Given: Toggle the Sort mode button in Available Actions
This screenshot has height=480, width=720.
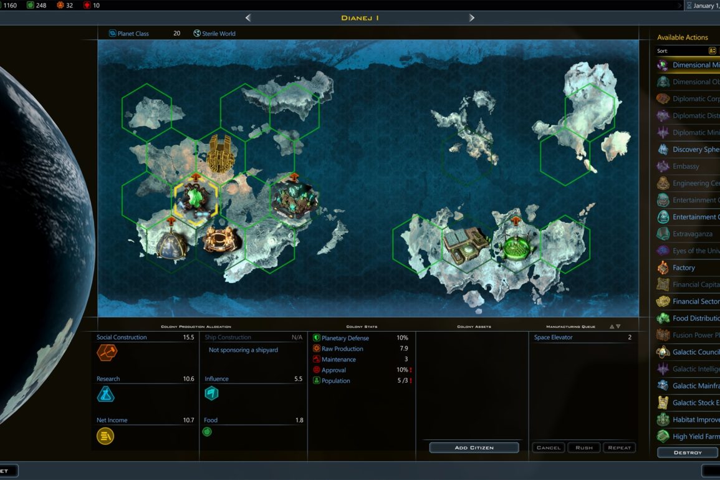Looking at the screenshot, I should point(712,51).
